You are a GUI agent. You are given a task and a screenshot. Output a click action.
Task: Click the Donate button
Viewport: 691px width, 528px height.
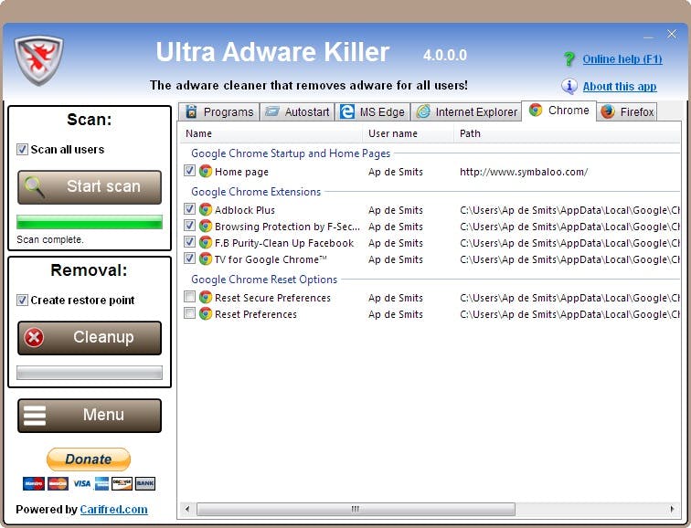89,459
